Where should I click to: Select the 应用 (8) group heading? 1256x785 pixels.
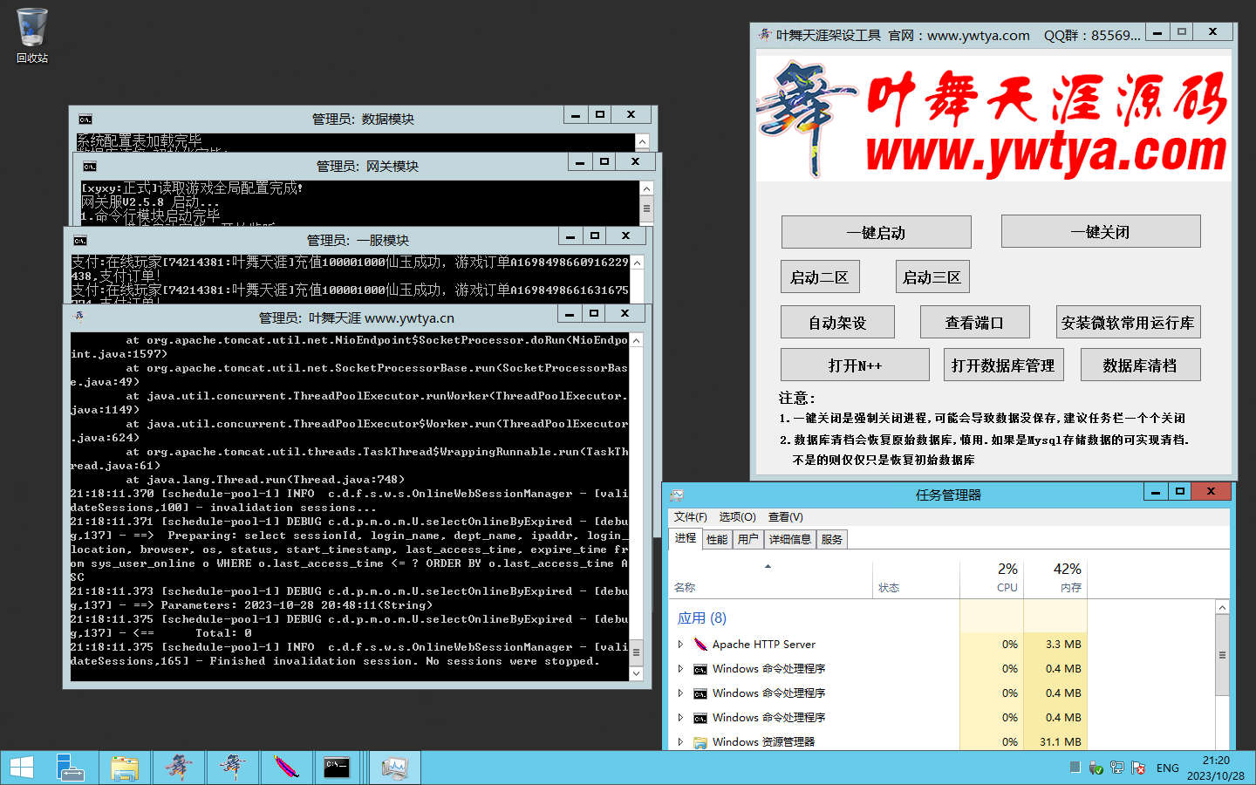click(702, 618)
